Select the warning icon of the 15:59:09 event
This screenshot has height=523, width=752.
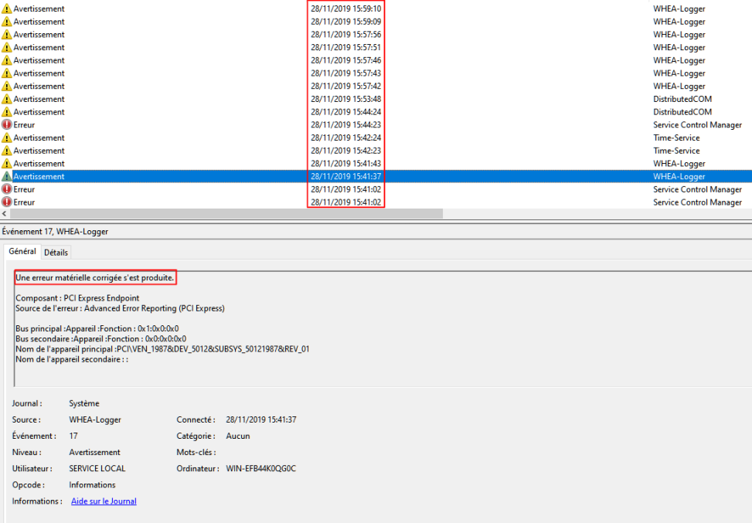tap(7, 22)
